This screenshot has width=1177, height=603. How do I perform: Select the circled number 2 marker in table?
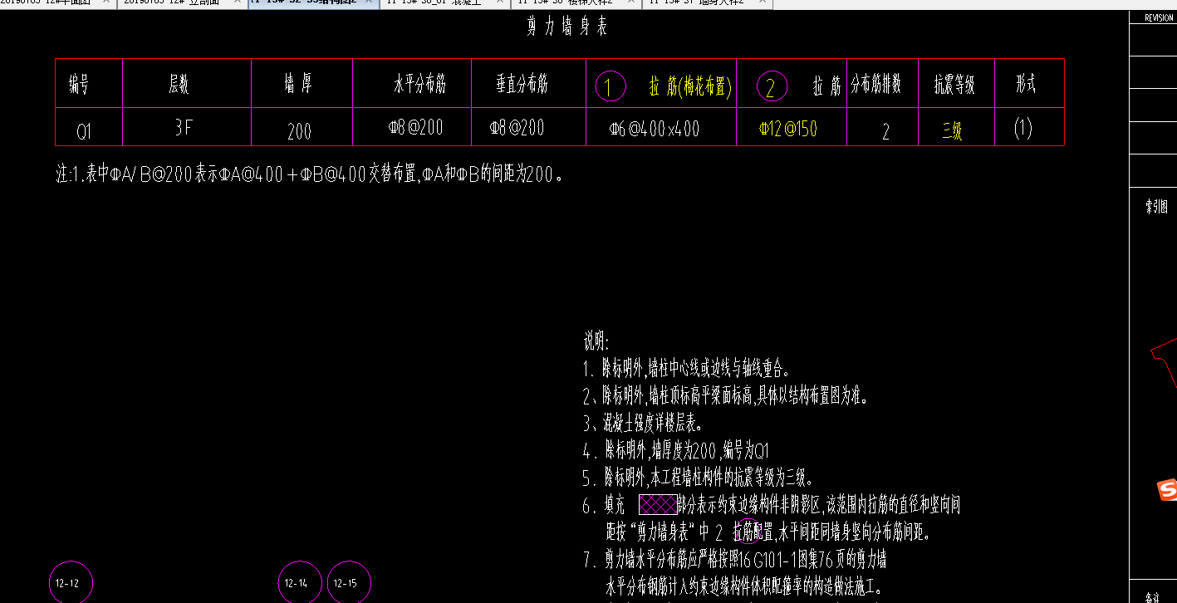click(x=772, y=86)
